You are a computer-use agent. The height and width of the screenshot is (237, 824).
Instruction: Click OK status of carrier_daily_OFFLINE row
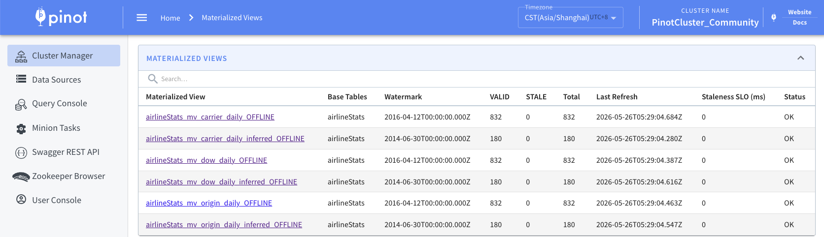pos(789,117)
